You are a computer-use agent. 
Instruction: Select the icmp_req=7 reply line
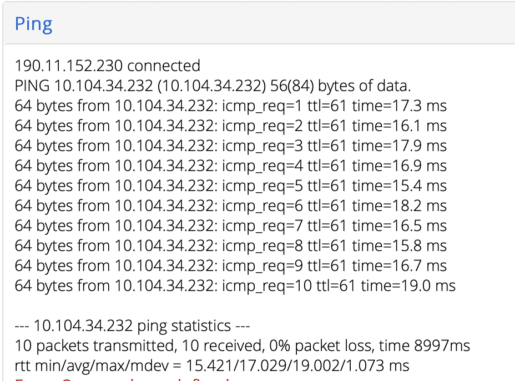pos(230,226)
